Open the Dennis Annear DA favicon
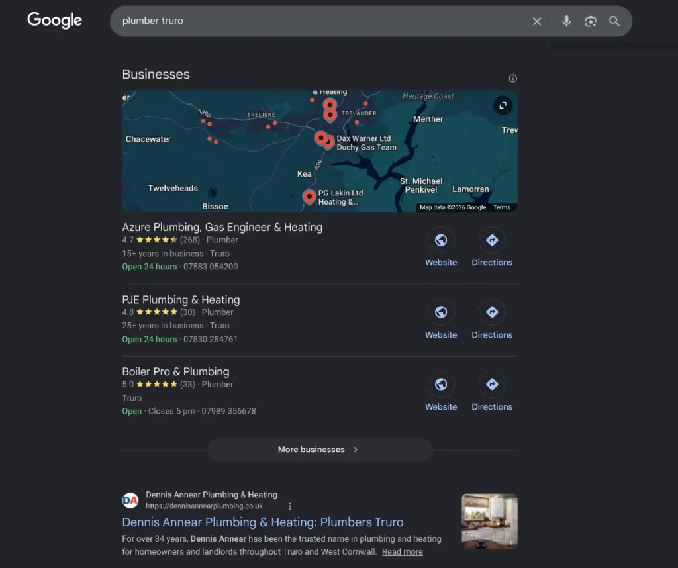This screenshot has height=568, width=678. (130, 500)
